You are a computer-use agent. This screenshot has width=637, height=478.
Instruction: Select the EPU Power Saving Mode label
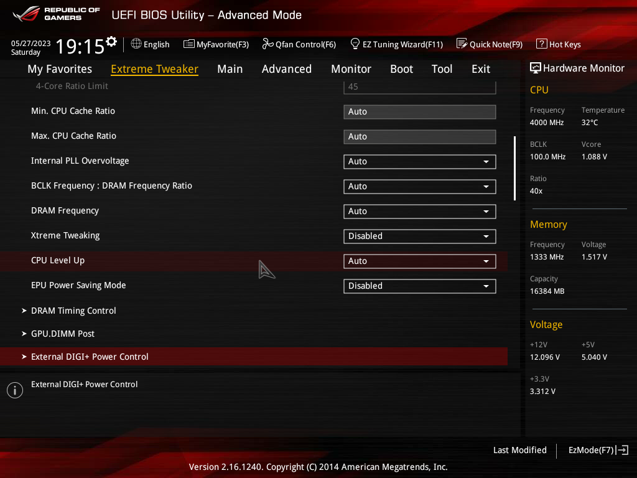[78, 285]
